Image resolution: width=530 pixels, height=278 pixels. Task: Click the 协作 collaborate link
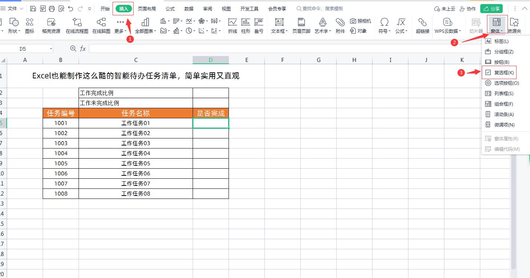click(468, 8)
